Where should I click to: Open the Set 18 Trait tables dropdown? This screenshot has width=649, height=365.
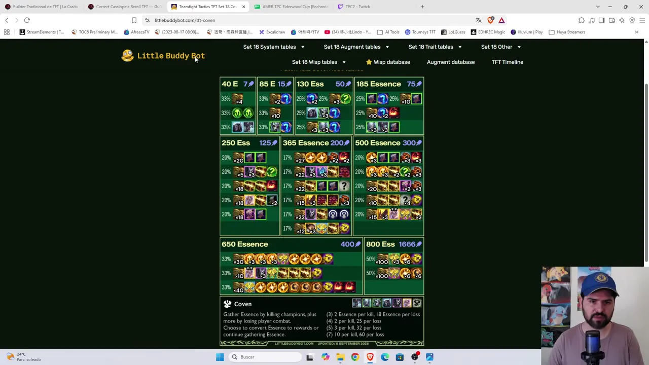(x=435, y=47)
